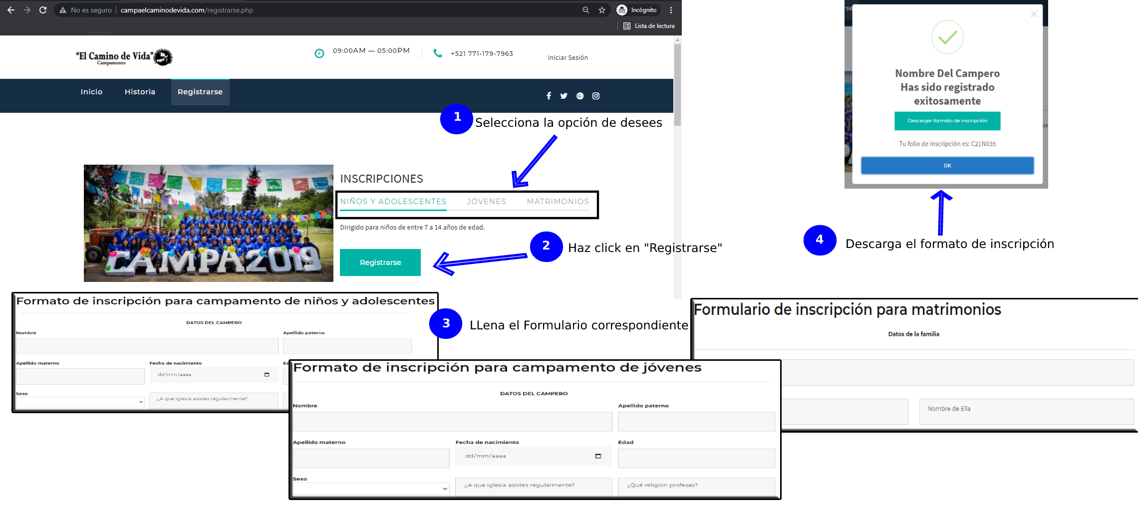The height and width of the screenshot is (509, 1138).
Task: Click the browser back arrow
Action: tap(11, 10)
